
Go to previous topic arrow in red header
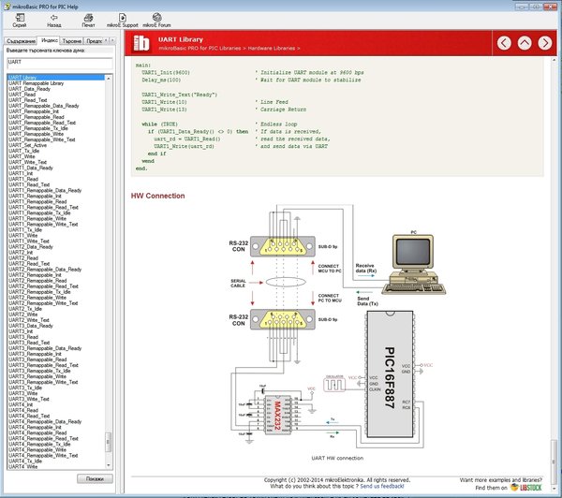click(504, 43)
